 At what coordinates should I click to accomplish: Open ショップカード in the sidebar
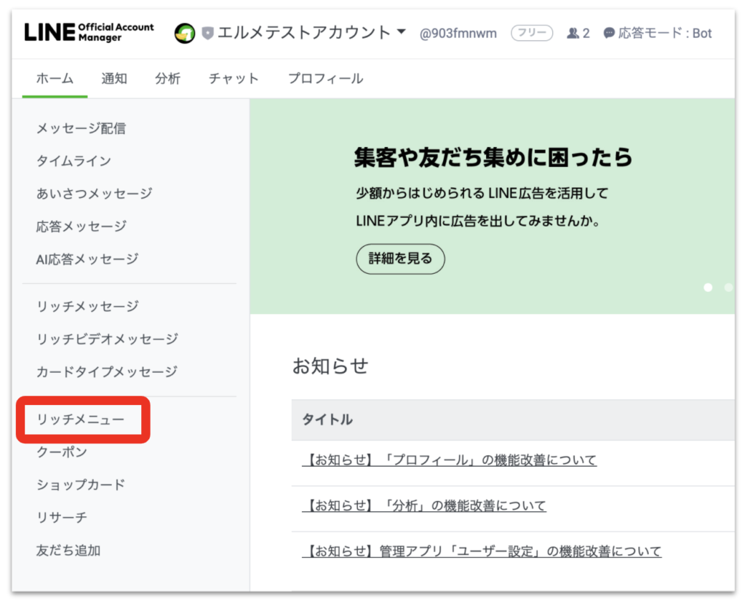click(x=81, y=484)
